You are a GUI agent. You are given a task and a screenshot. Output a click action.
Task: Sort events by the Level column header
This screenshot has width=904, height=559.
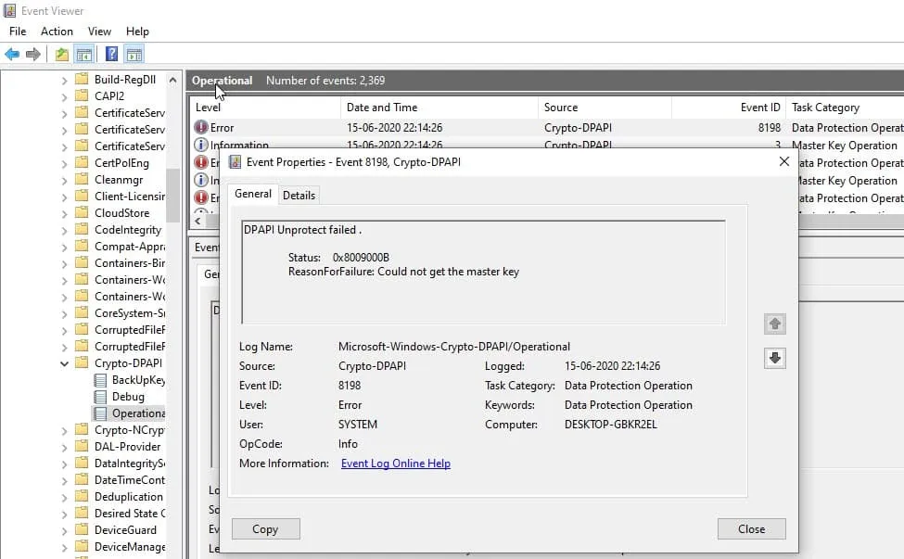click(x=265, y=108)
